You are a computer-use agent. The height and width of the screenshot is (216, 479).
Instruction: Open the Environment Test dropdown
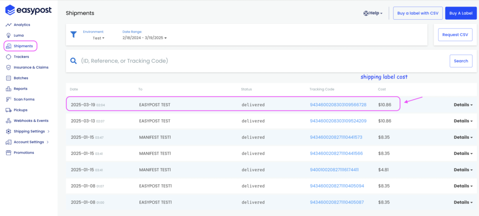coord(98,38)
